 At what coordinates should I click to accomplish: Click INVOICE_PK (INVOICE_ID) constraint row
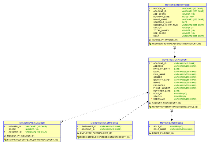177,40
